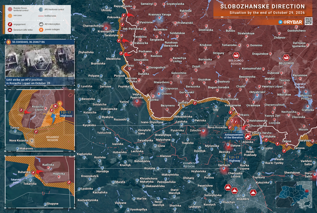Click the drone icon in Kozacha Lopan inset
This screenshot has height=213, width=317.
[x=55, y=106]
